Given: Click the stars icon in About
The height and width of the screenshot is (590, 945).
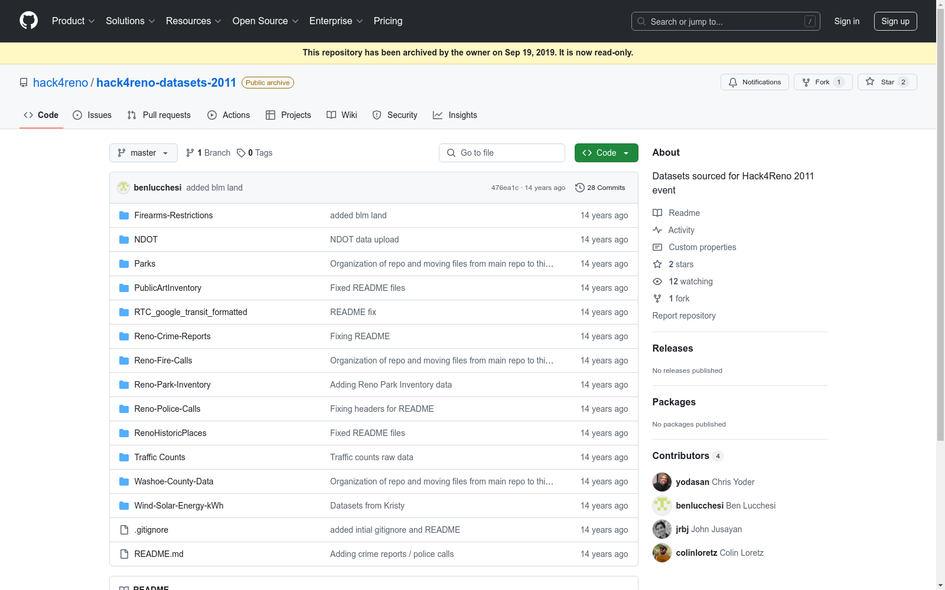Looking at the screenshot, I should (x=657, y=264).
